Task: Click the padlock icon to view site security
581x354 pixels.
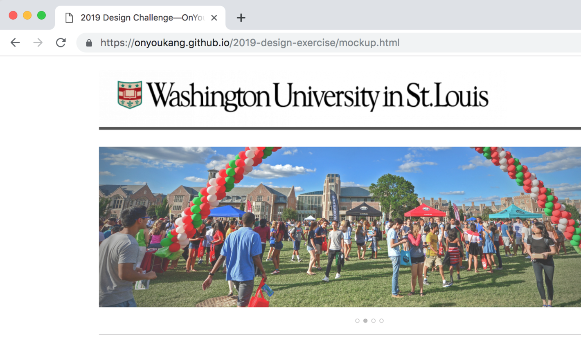Action: [89, 43]
